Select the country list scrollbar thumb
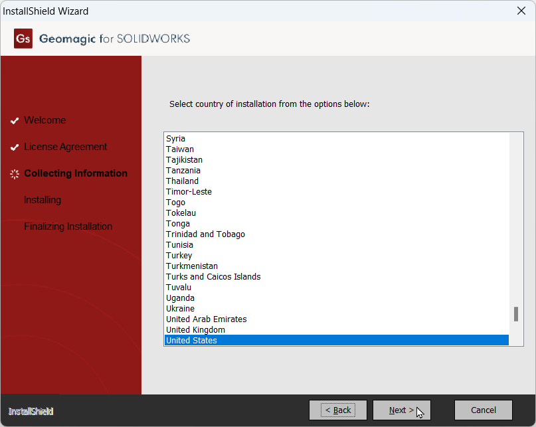The height and width of the screenshot is (427, 536). [x=516, y=314]
